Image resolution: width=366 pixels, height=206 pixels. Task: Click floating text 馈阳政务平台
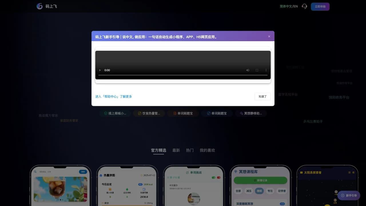point(339,97)
